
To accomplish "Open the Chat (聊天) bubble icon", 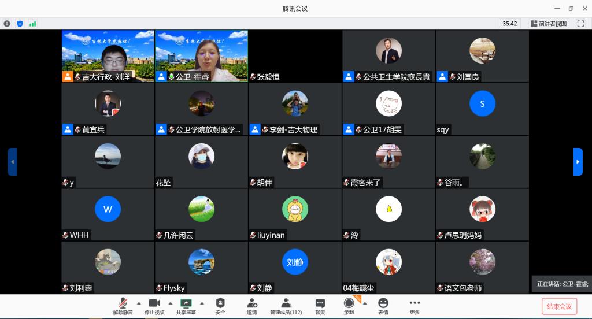I will pos(320,303).
